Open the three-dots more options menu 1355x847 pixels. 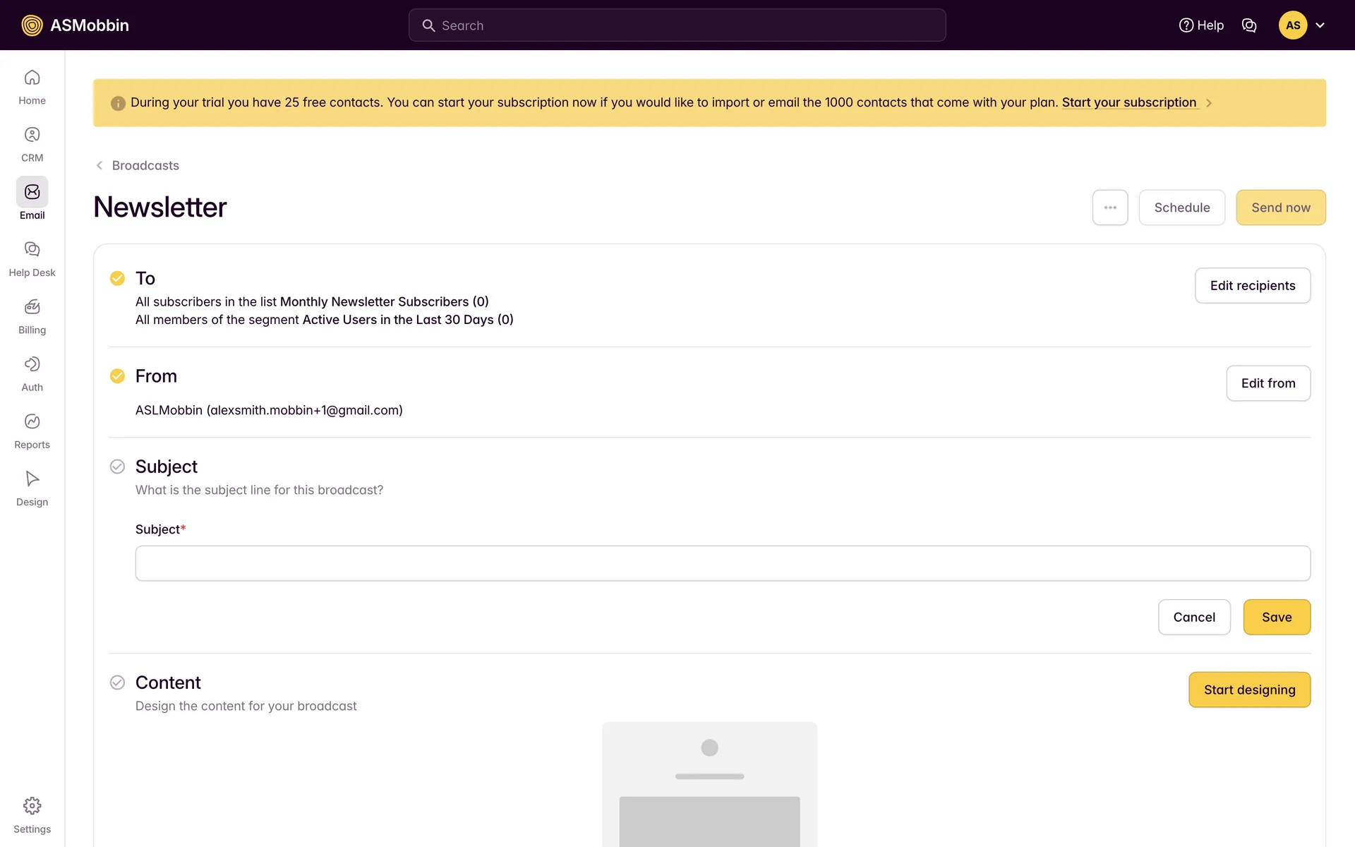coord(1110,208)
